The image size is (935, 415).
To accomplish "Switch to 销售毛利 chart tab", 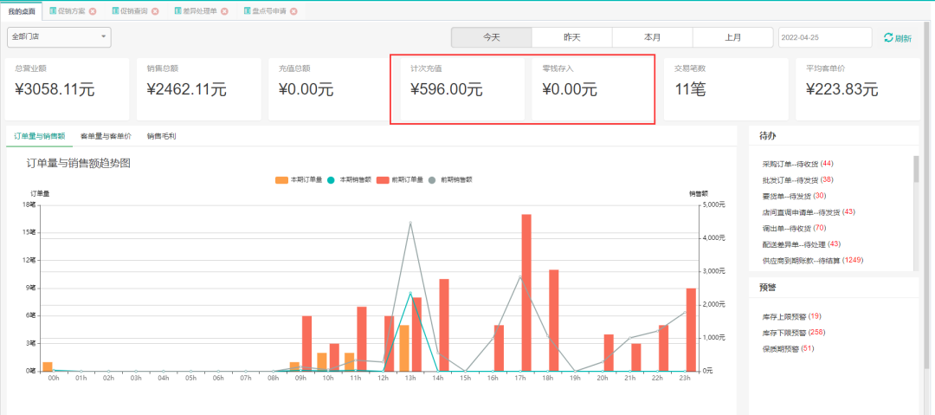I will tap(161, 136).
